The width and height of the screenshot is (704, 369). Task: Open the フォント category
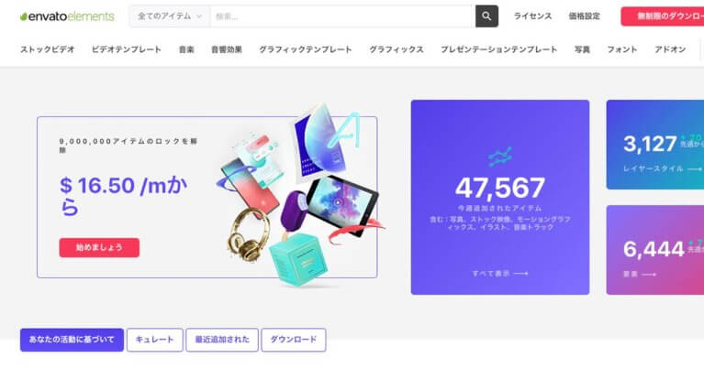(621, 49)
